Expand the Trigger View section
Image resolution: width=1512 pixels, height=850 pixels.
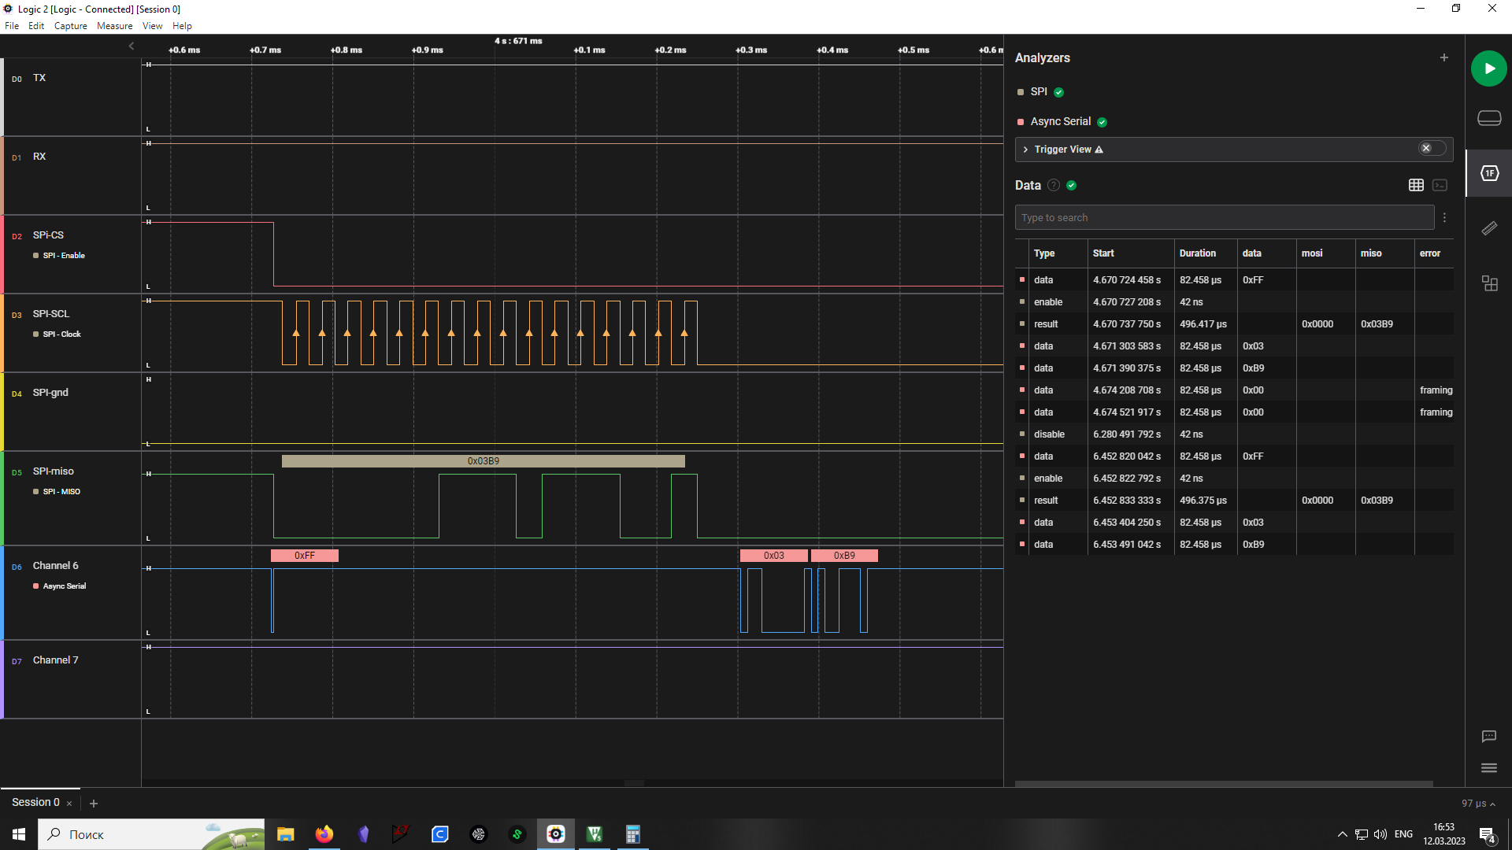coord(1025,150)
